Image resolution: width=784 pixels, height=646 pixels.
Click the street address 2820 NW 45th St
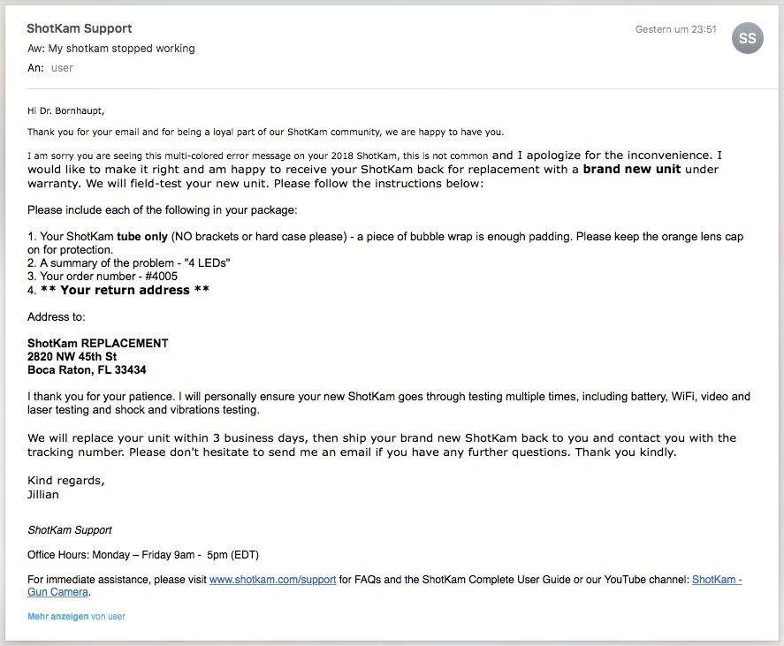(72, 356)
